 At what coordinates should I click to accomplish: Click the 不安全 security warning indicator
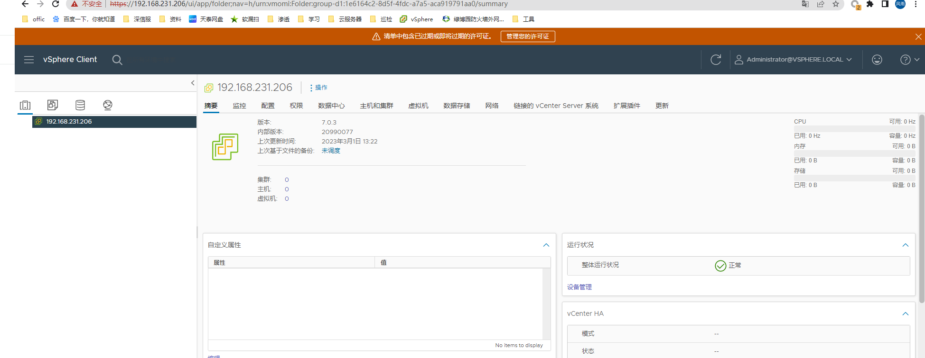tap(87, 4)
